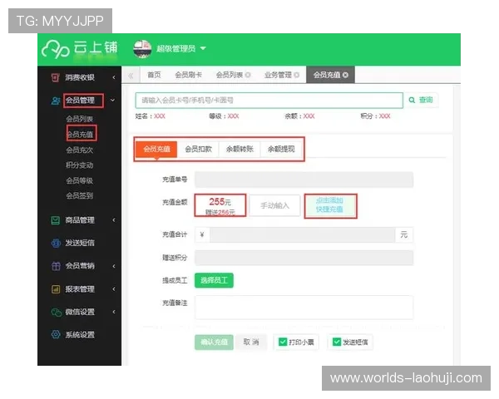Click the 报表管理 chart icon
The height and width of the screenshot is (399, 499).
pos(56,289)
